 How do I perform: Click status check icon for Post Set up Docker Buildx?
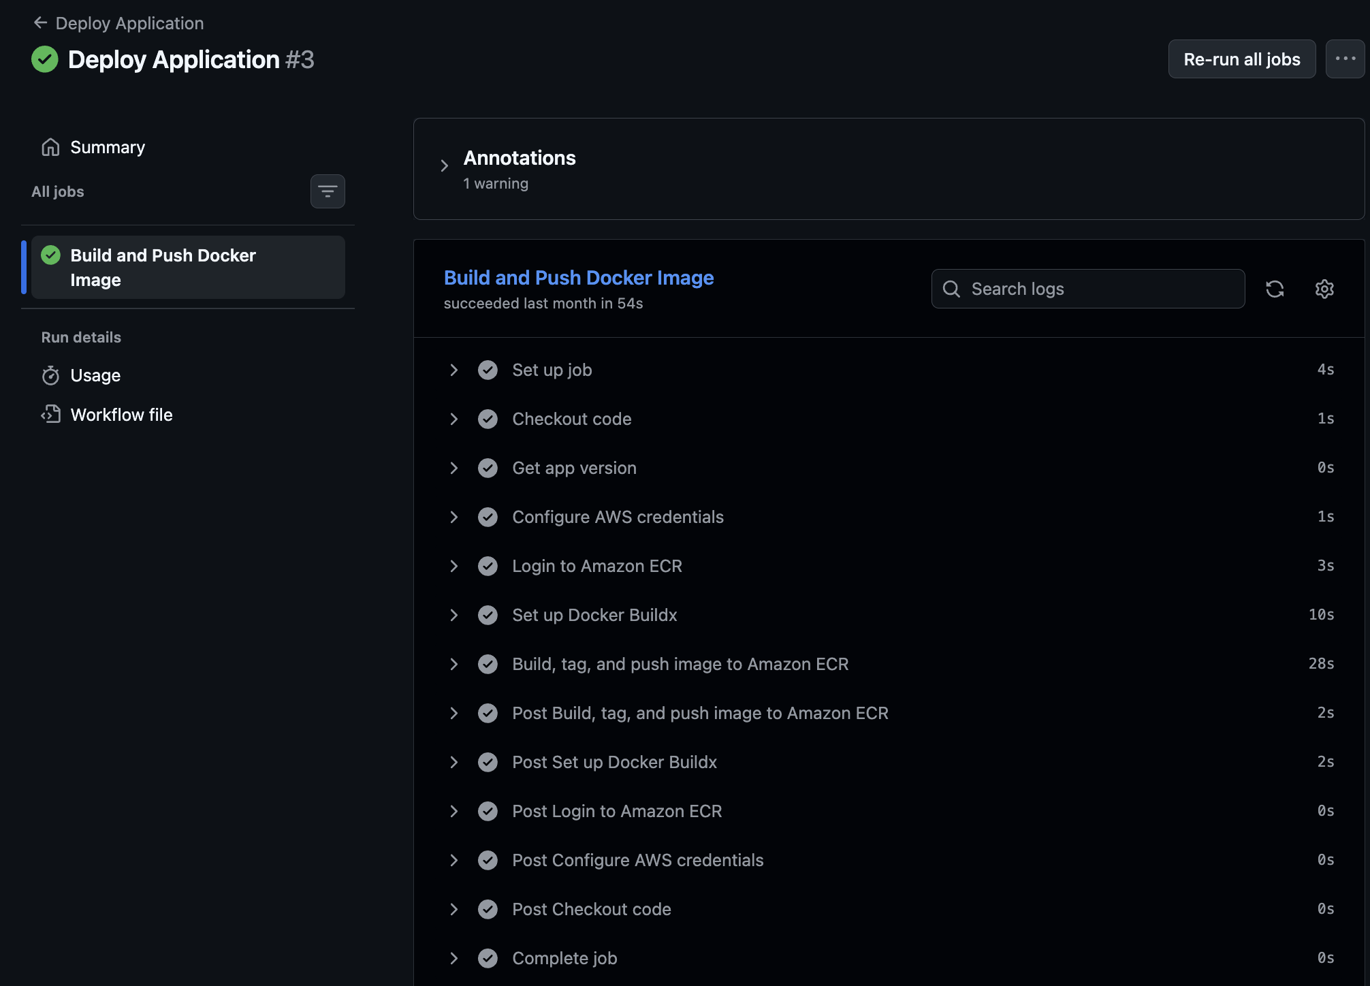tap(488, 762)
